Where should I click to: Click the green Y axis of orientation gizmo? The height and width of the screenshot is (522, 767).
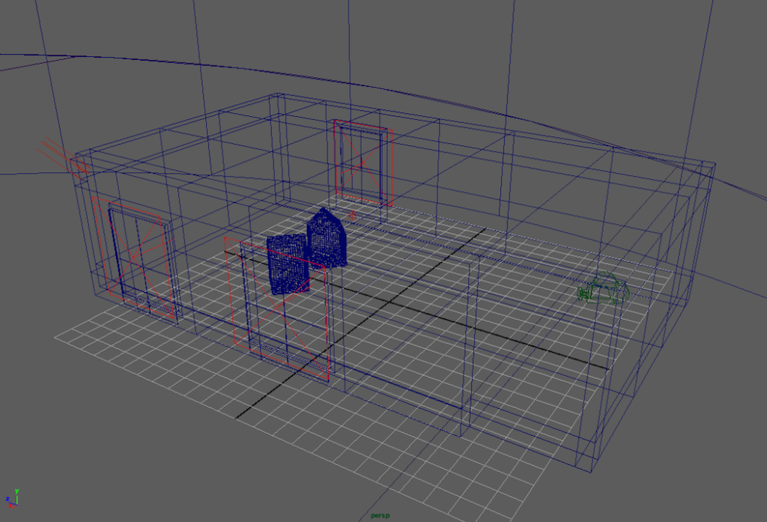pos(16,493)
